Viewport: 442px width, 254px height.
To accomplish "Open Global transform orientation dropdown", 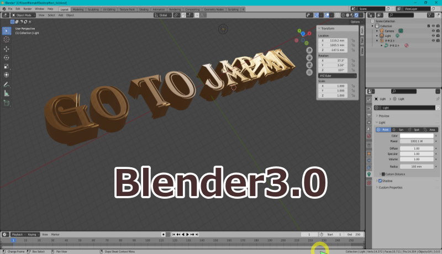I will click(x=162, y=15).
